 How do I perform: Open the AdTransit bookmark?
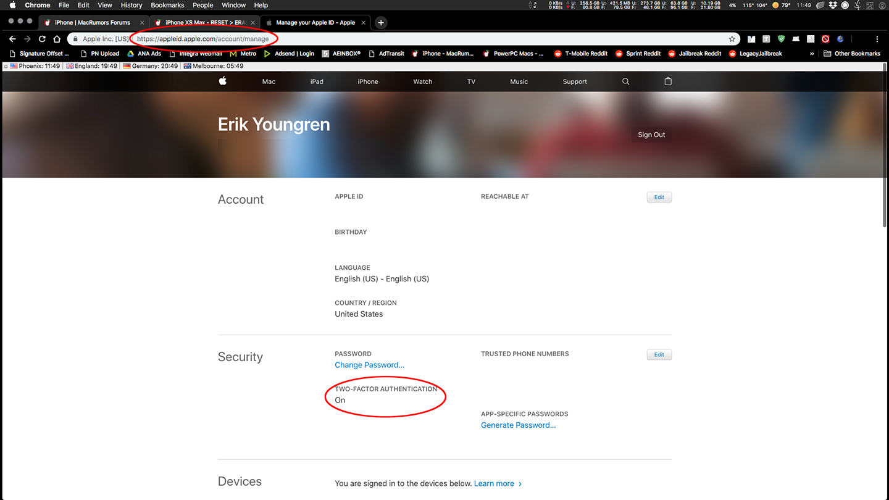[386, 54]
